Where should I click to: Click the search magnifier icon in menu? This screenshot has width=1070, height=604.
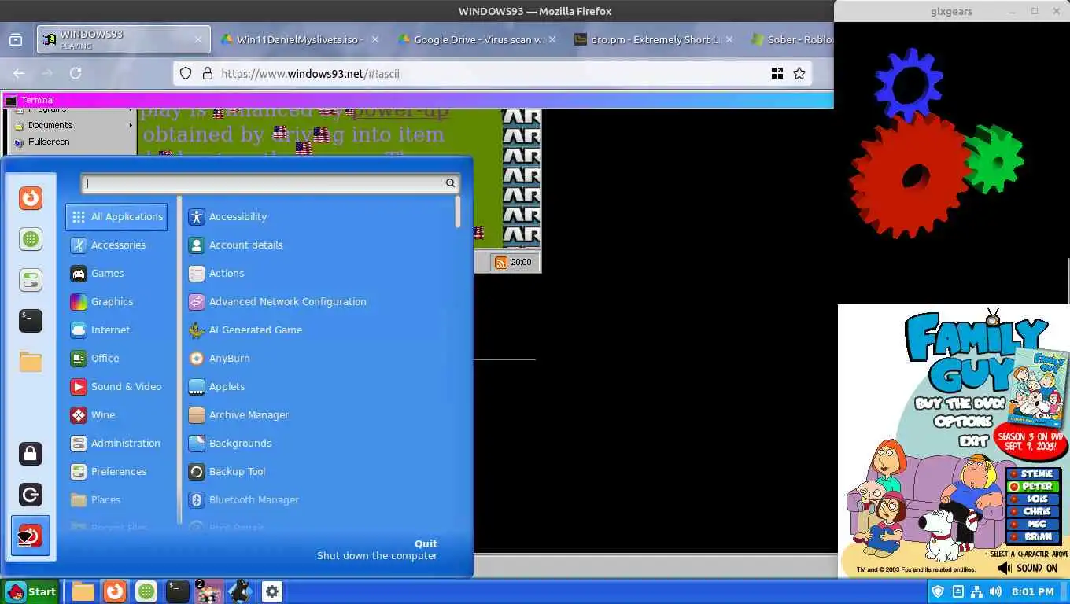[450, 183]
